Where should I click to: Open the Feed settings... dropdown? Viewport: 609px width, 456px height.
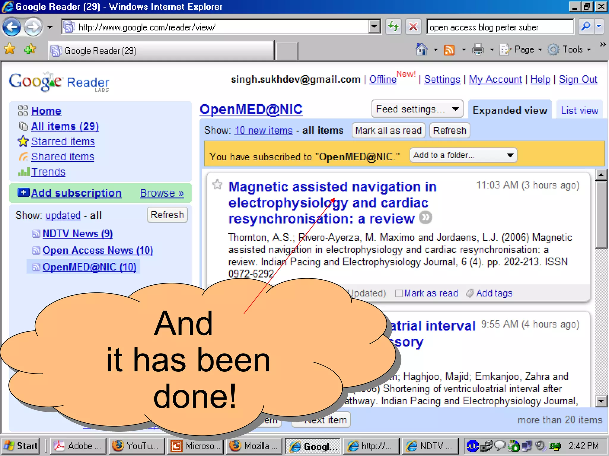[417, 109]
